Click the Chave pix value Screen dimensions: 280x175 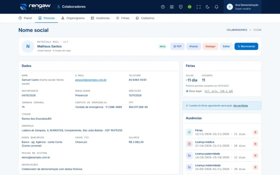81,142
